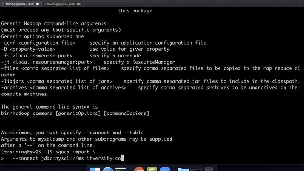Click "after a '--' on the command line." line
The image size is (304, 171).
pyautogui.click(x=48, y=145)
